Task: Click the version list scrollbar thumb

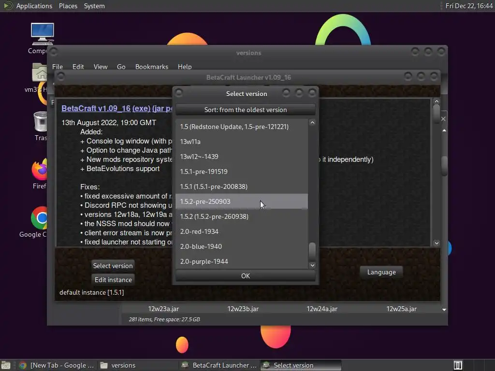Action: click(x=312, y=251)
